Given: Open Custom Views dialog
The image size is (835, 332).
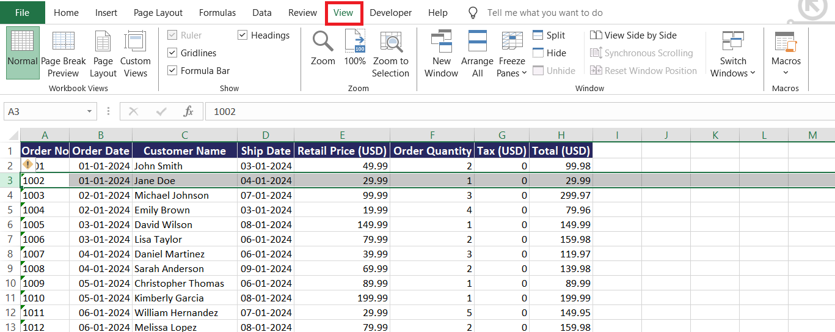Looking at the screenshot, I should (x=135, y=54).
